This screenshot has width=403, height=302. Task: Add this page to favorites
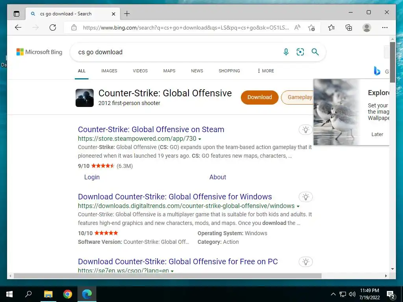pos(312,28)
